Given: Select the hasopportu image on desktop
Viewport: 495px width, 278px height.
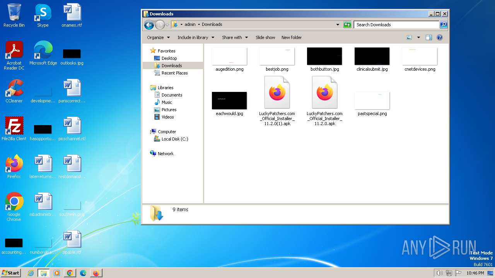Looking at the screenshot, I should pos(43,132).
